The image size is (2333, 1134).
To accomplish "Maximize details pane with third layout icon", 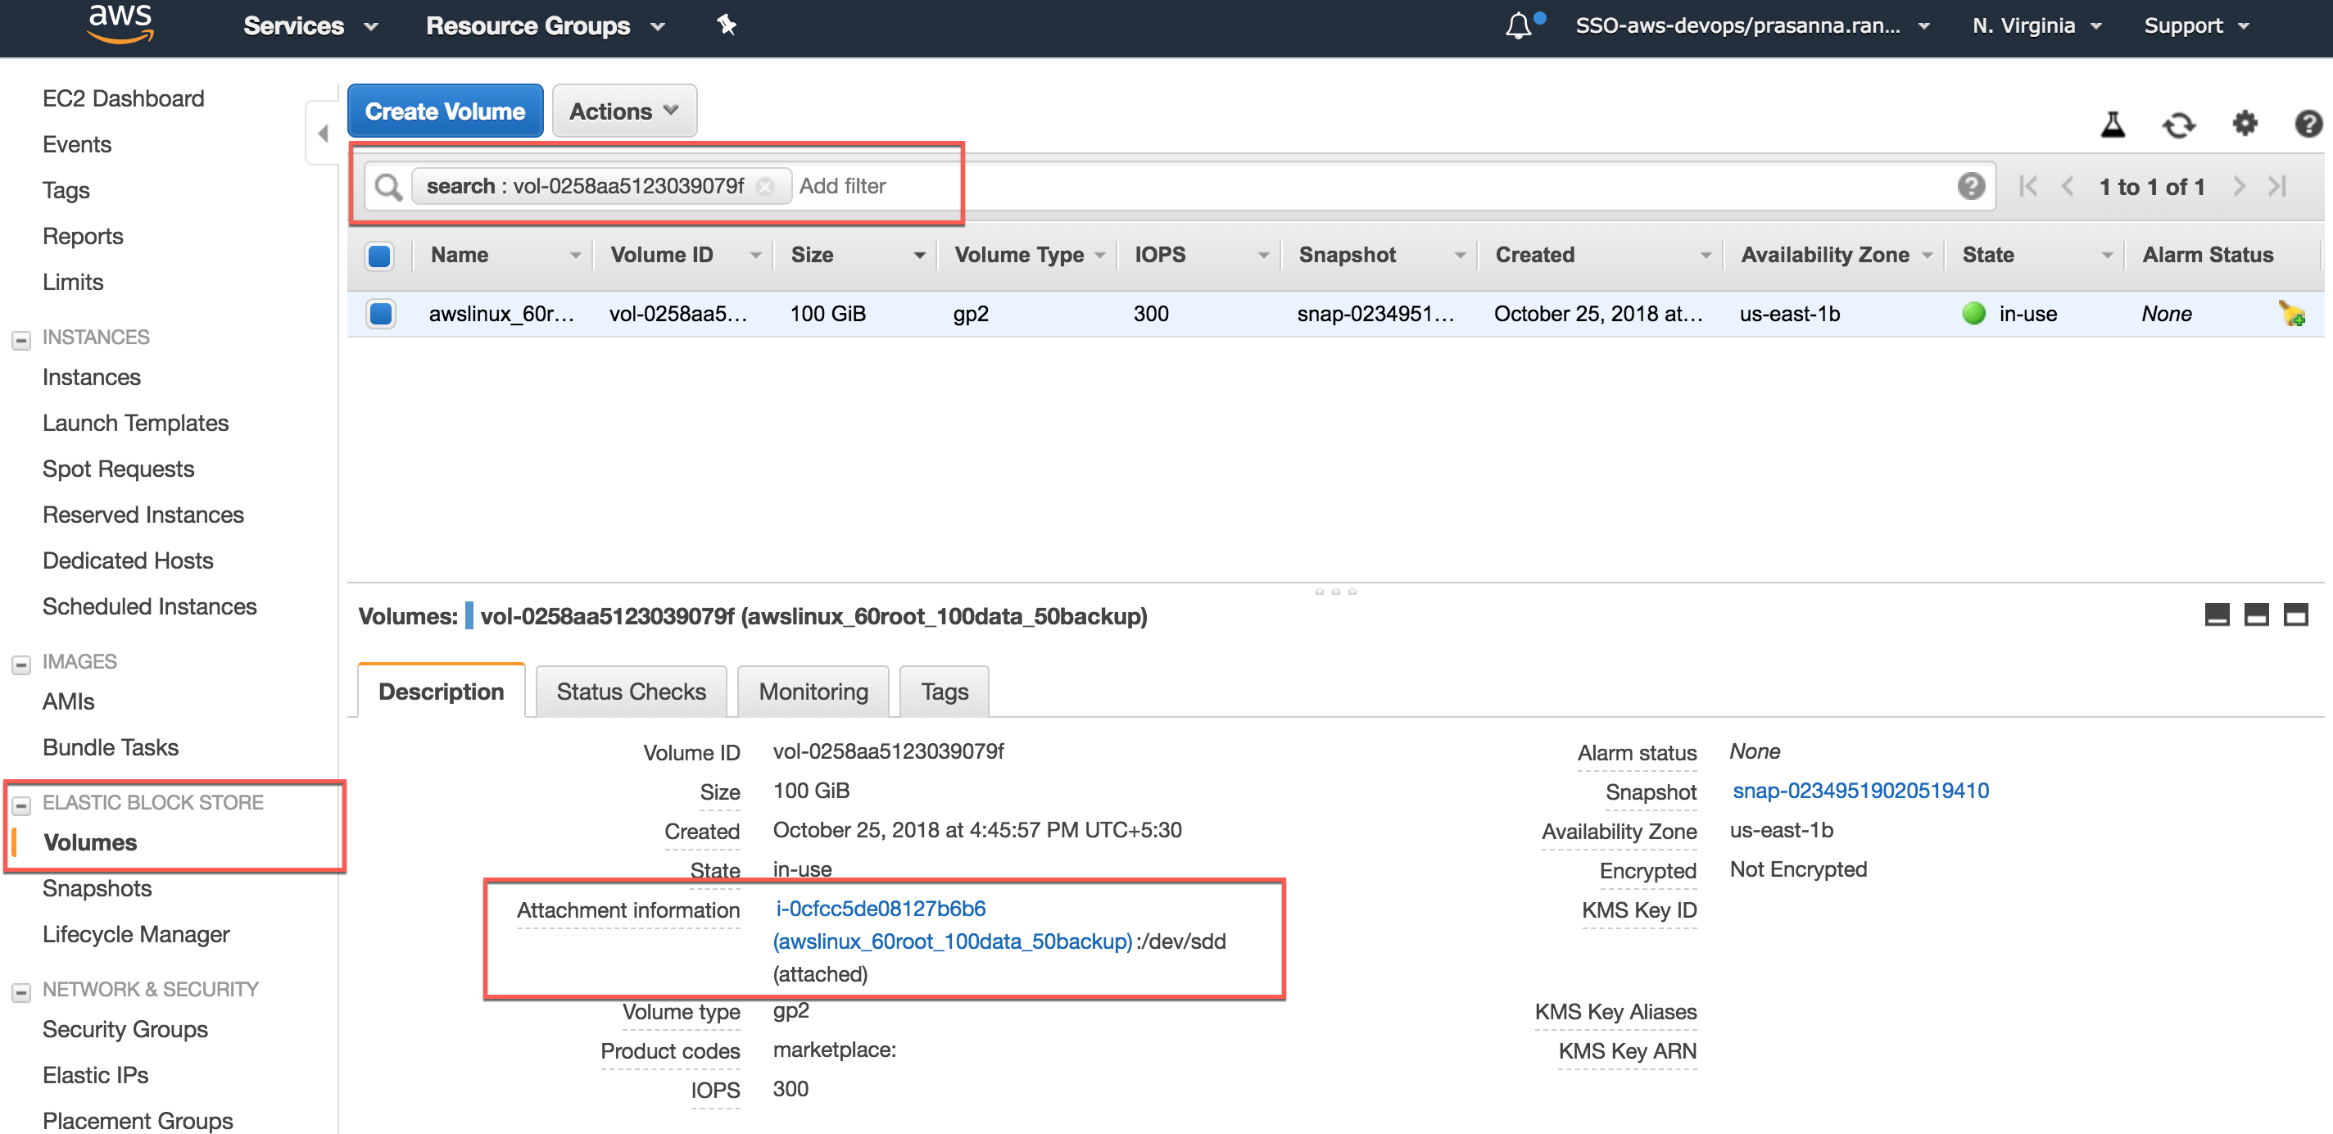I will pos(2296,615).
